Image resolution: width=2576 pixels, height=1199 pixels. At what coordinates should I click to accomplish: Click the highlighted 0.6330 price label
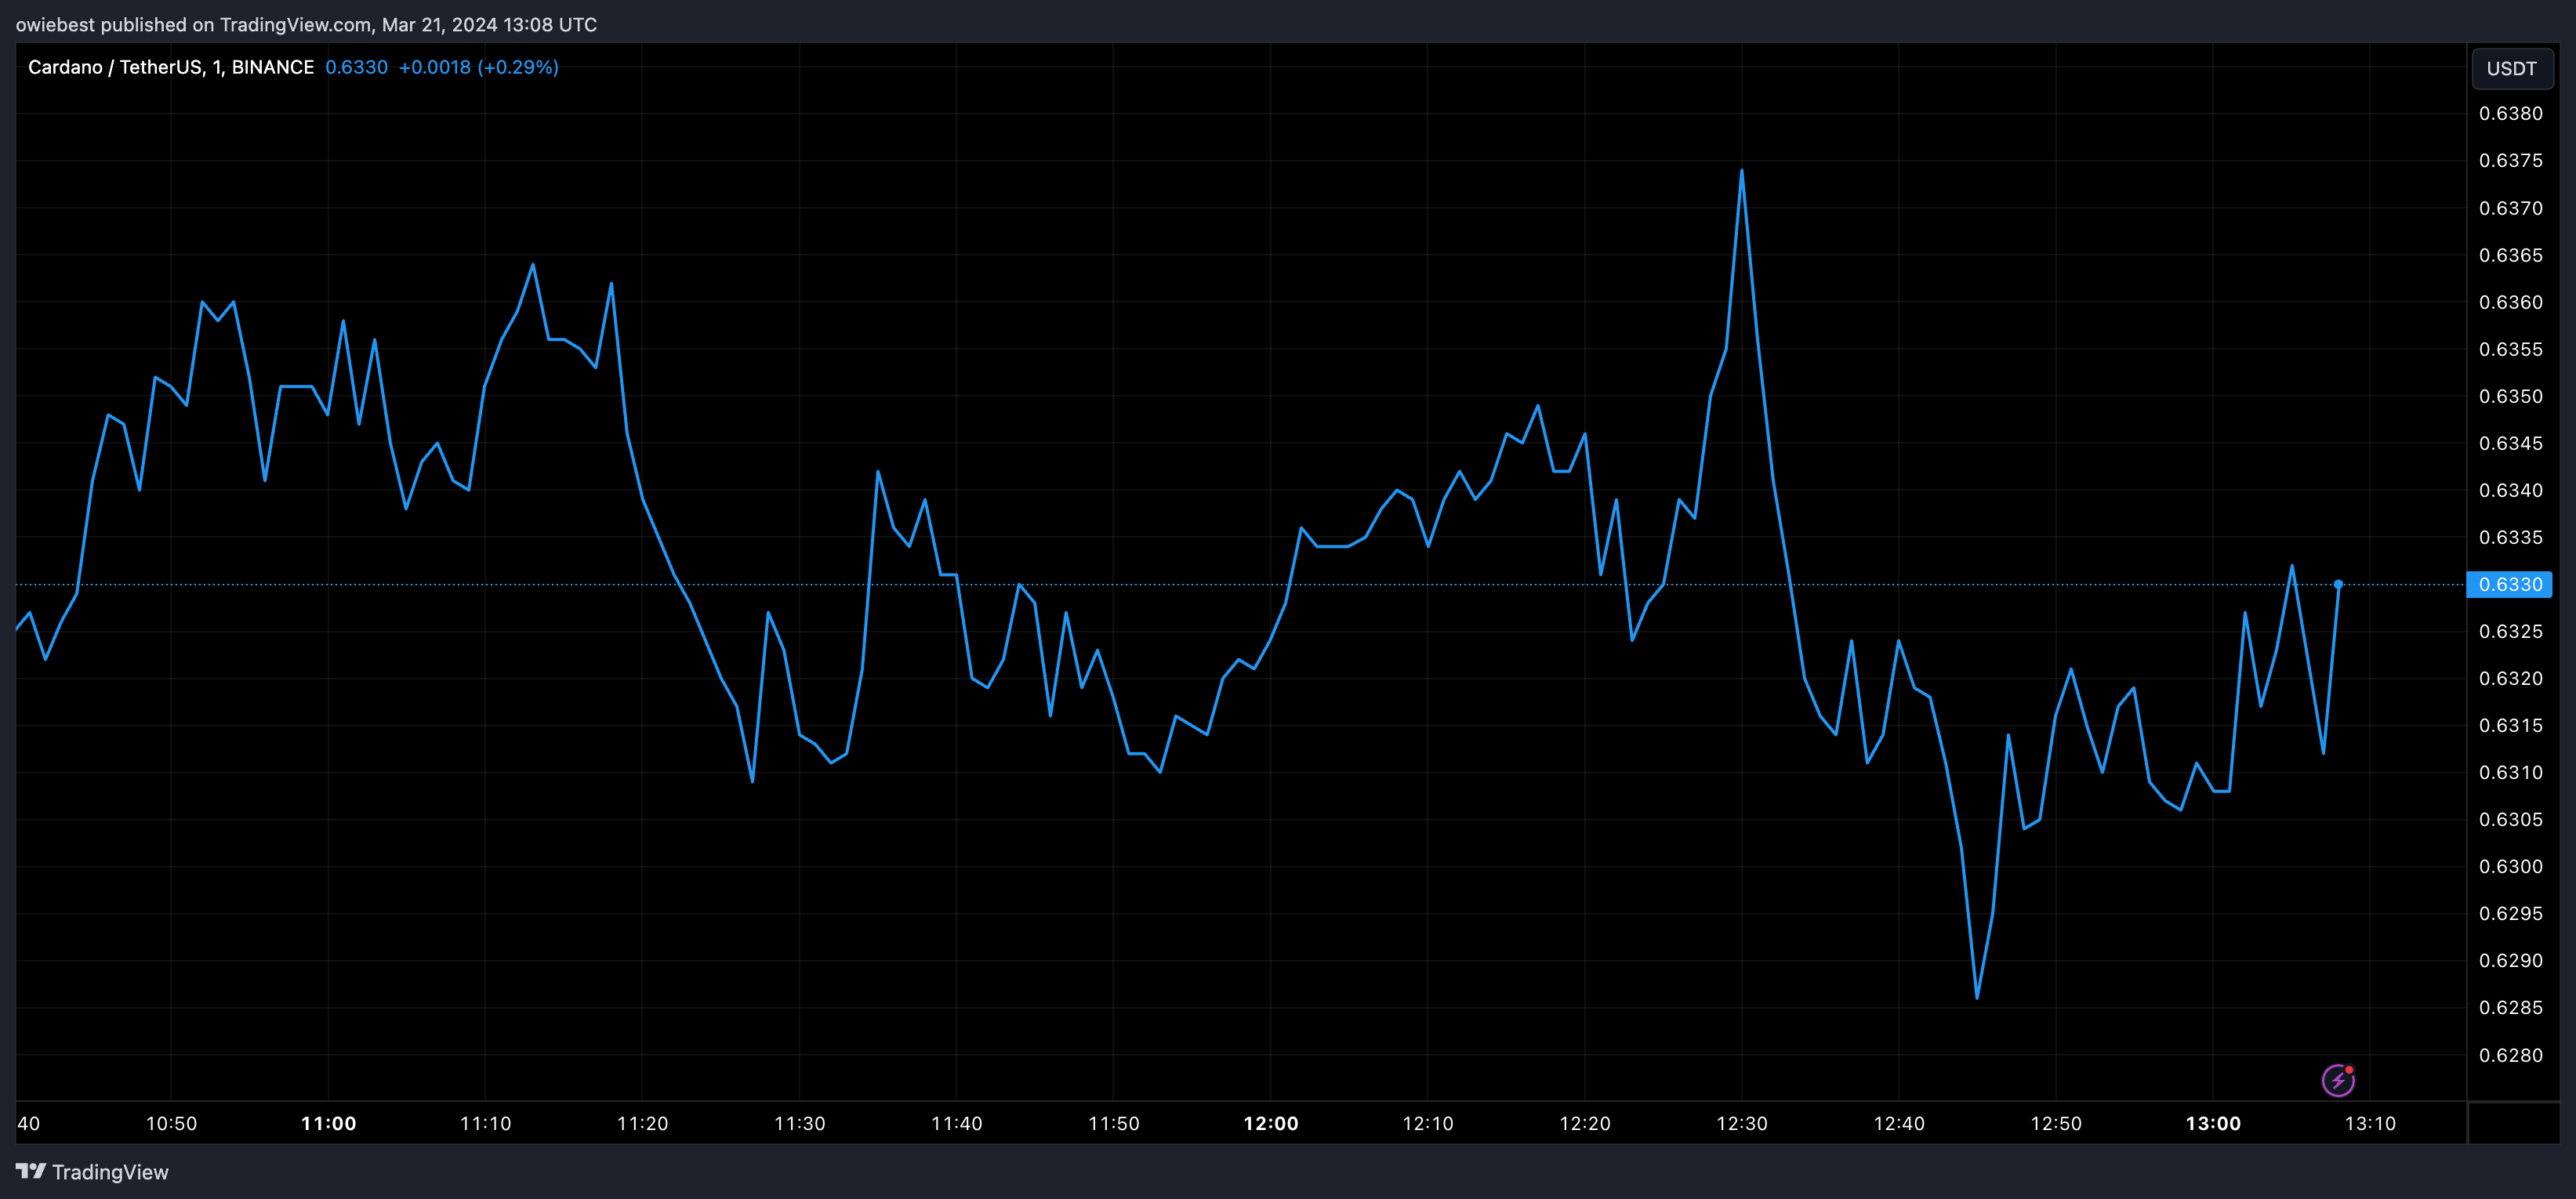2509,584
